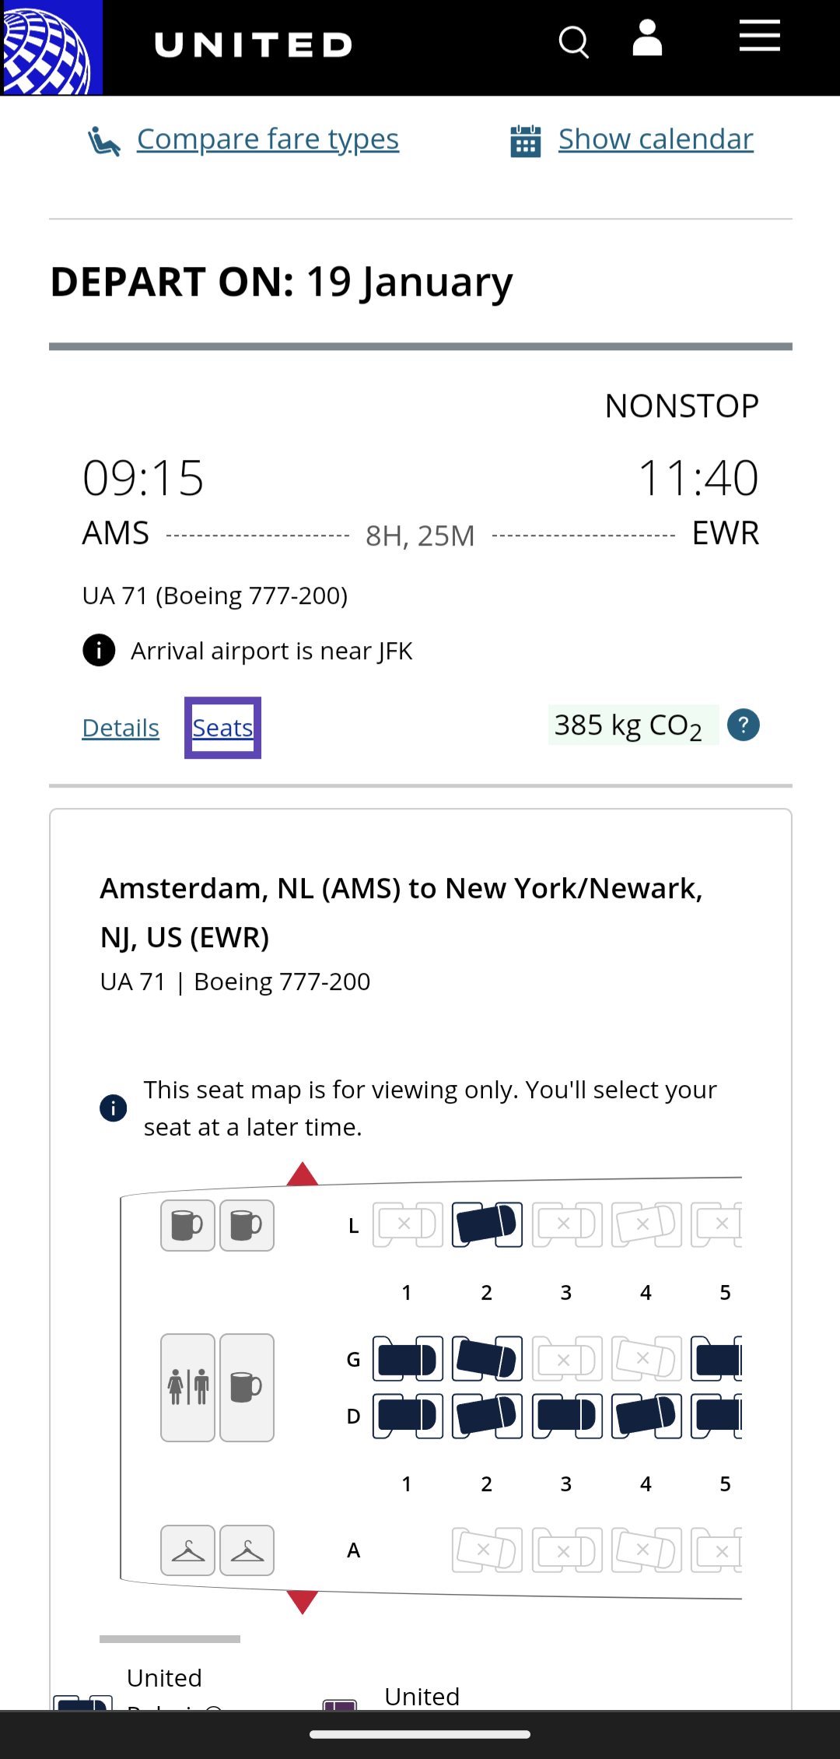The height and width of the screenshot is (1759, 840).
Task: Open flight Details link
Action: (121, 728)
